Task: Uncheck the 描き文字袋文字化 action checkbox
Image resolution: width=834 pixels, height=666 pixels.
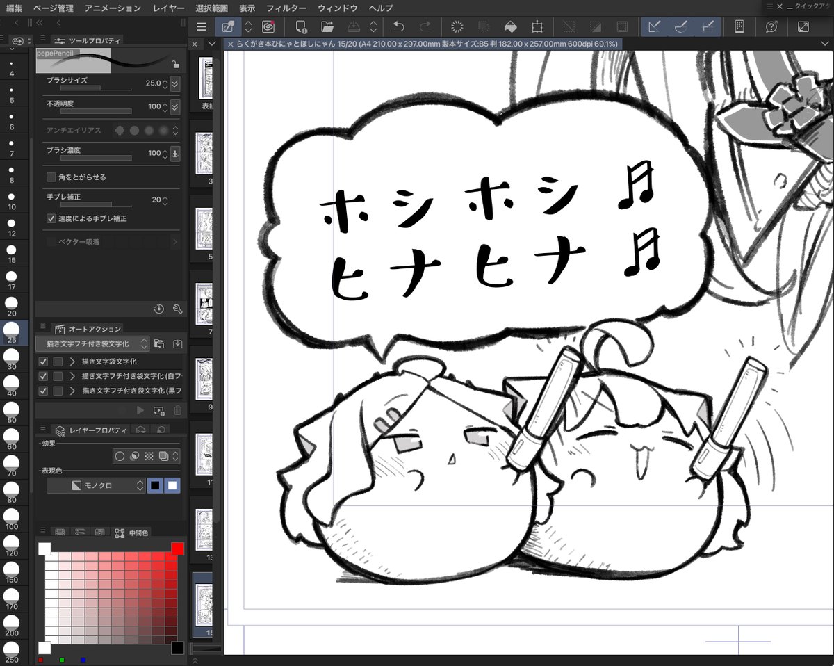Action: coord(43,362)
